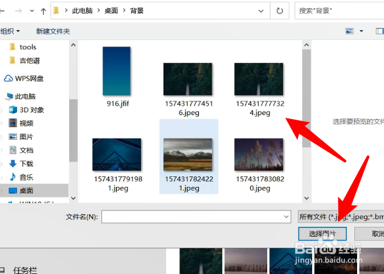This screenshot has width=384, height=274.
Task: Select the 1574317774516.jpeg forest thumbnail
Action: pyautogui.click(x=188, y=79)
